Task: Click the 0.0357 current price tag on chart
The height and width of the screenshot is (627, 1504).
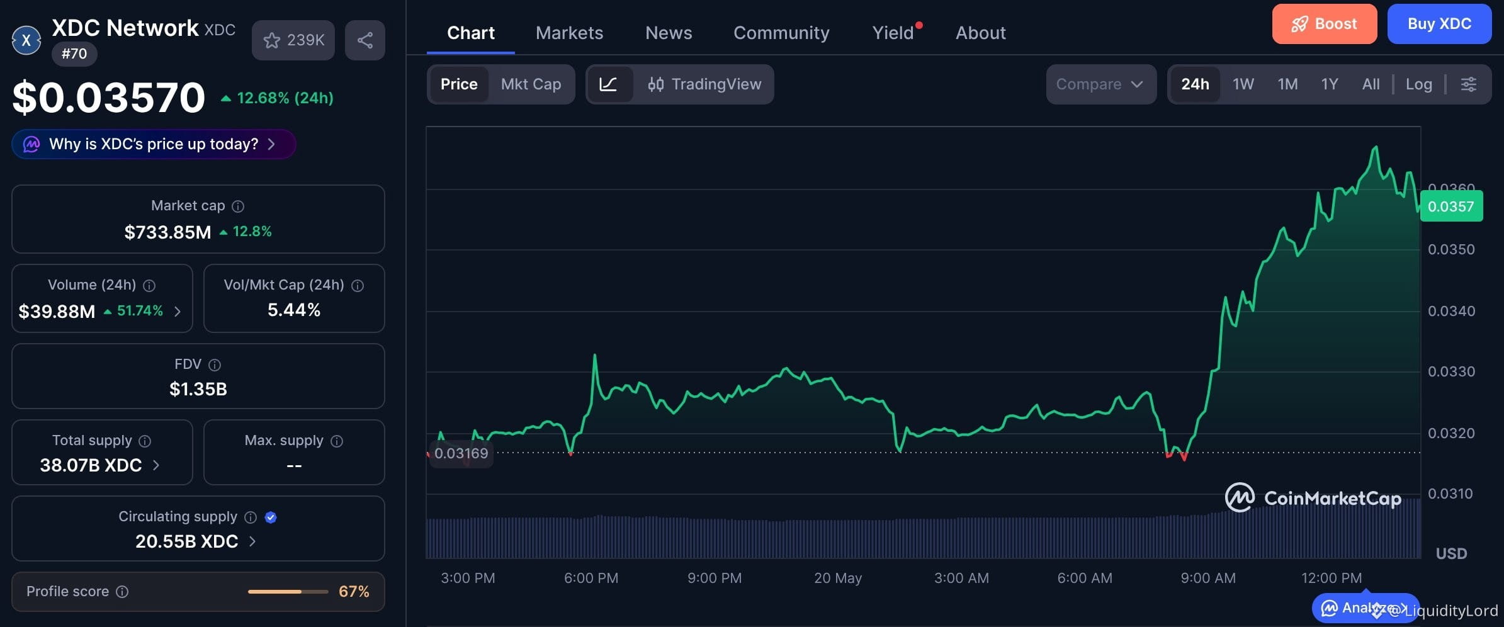Action: point(1451,206)
